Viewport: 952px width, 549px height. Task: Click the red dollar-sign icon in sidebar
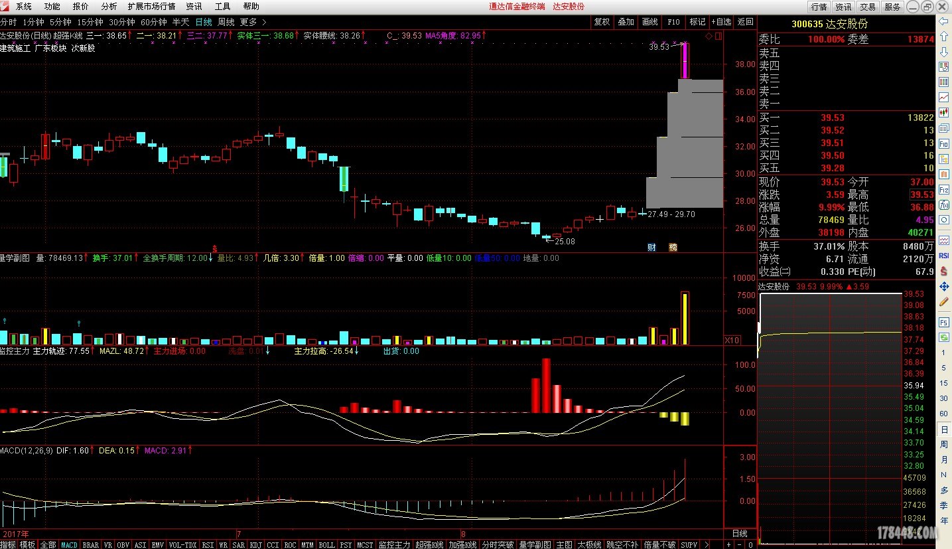(943, 271)
